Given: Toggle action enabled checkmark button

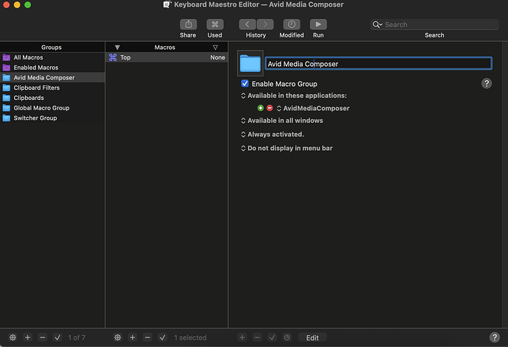Looking at the screenshot, I should coord(272,337).
